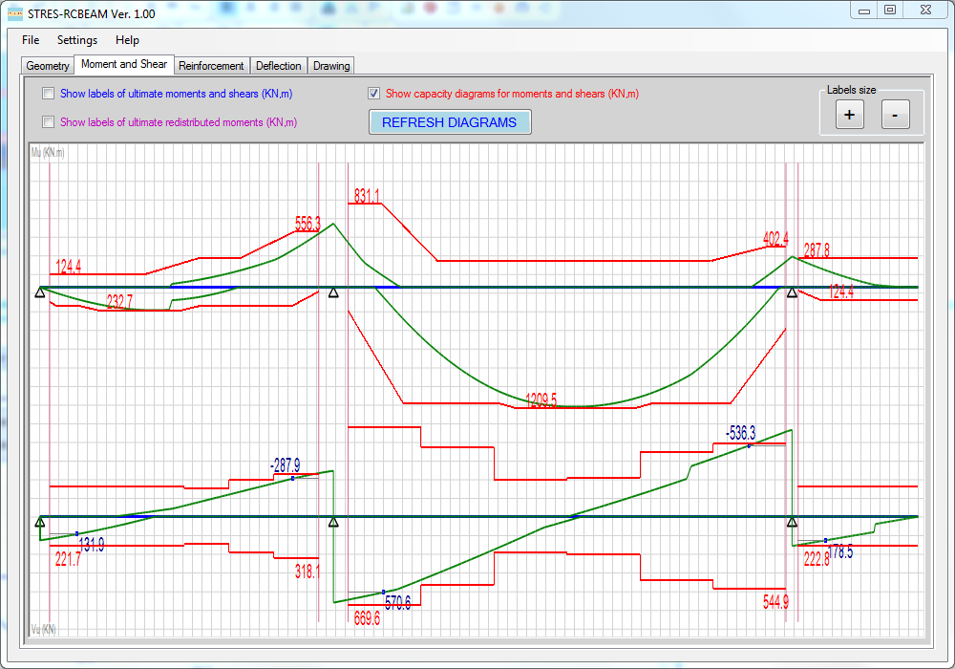Click the 402.4 moment capacity label

click(x=775, y=238)
